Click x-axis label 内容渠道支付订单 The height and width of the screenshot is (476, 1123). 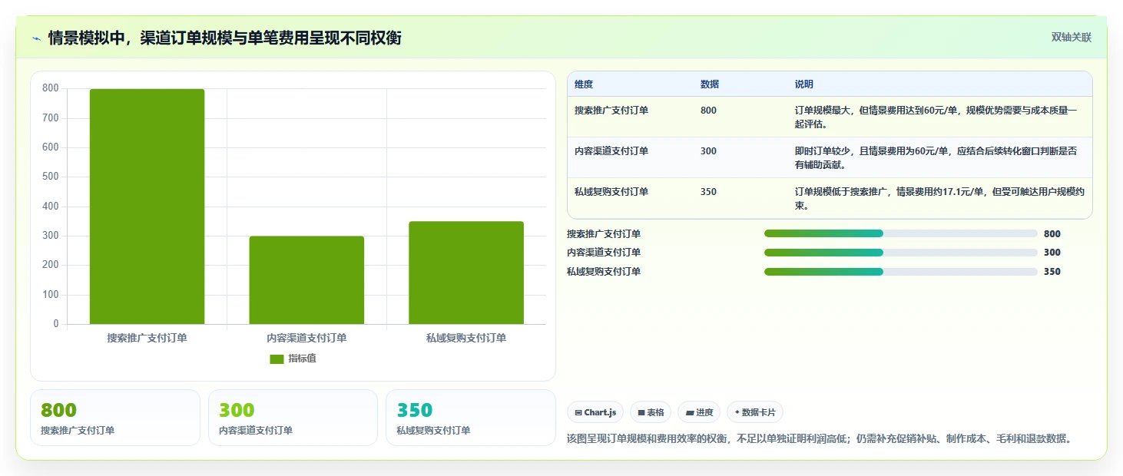(x=306, y=338)
